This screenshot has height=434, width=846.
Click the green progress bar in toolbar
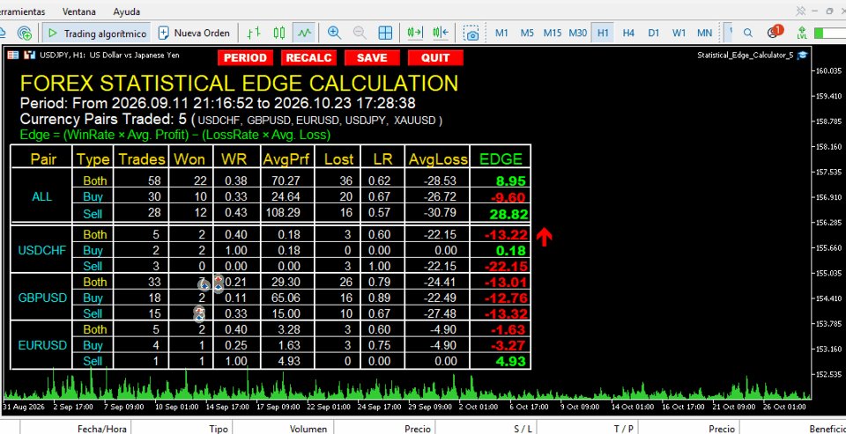click(830, 33)
